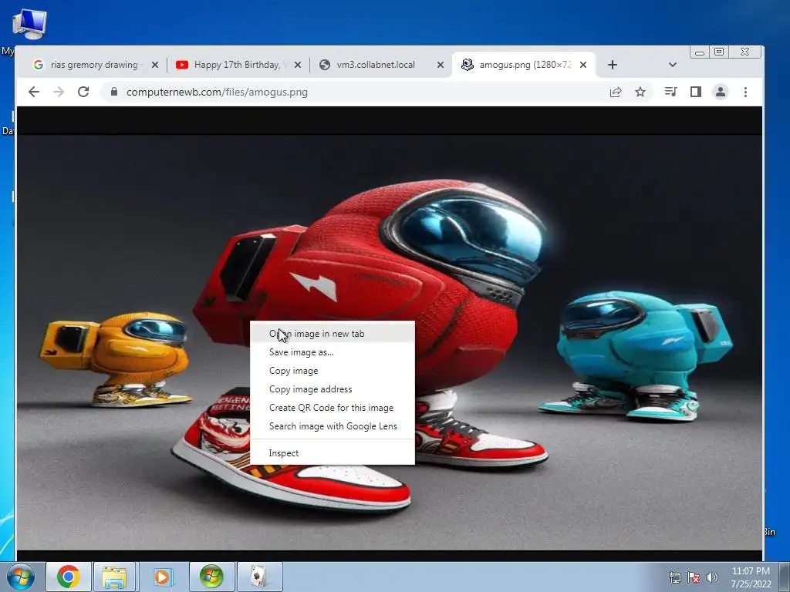Go back to the previous page
Viewport: 790px width, 592px height.
pos(34,92)
